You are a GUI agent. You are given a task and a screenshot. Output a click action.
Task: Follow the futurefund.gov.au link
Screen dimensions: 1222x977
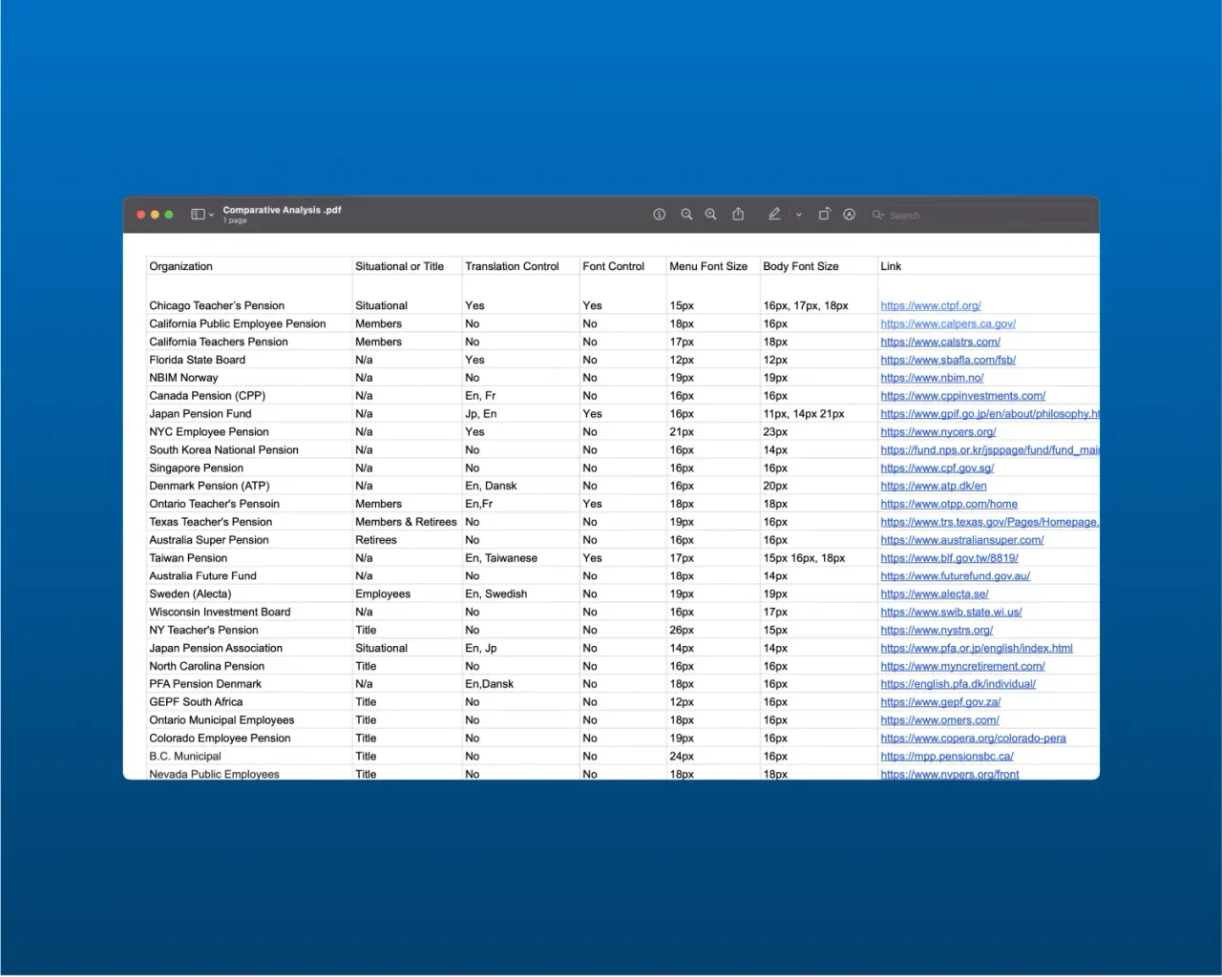pos(955,577)
